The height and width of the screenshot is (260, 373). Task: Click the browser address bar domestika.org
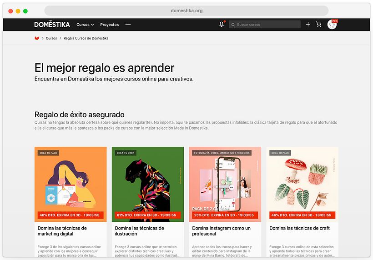click(x=186, y=11)
